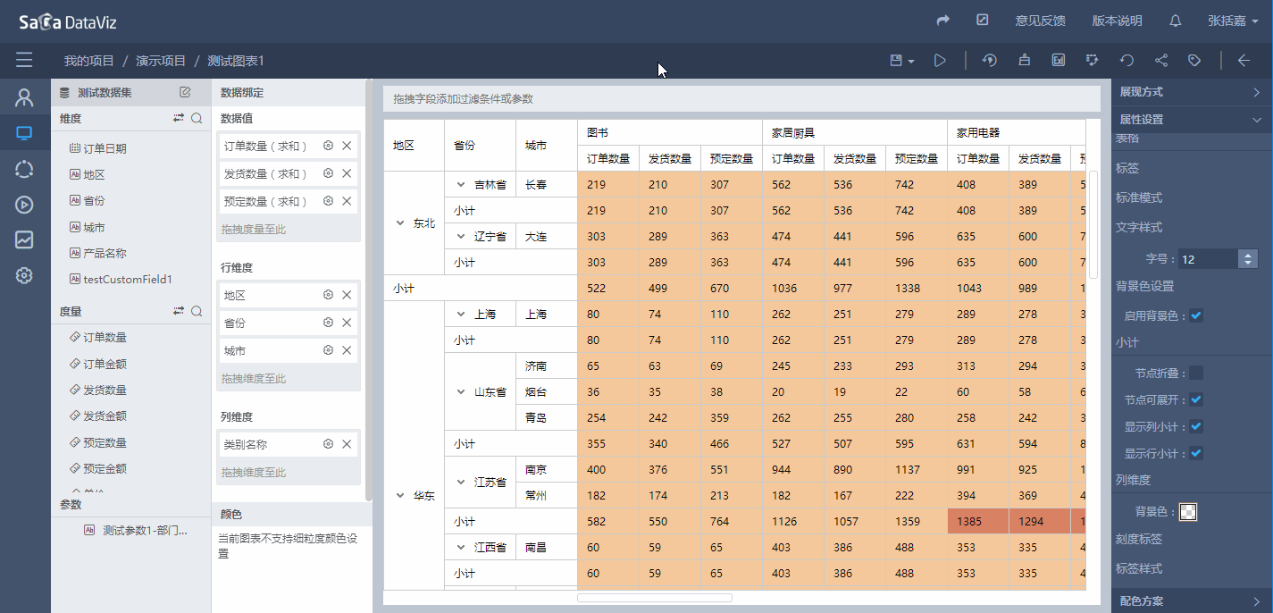The height and width of the screenshot is (613, 1273).
Task: Collapse the 东北 region row
Action: [x=400, y=223]
